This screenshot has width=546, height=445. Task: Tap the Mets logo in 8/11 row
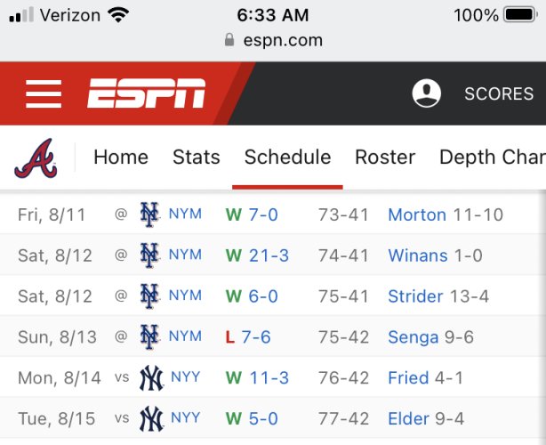point(149,214)
